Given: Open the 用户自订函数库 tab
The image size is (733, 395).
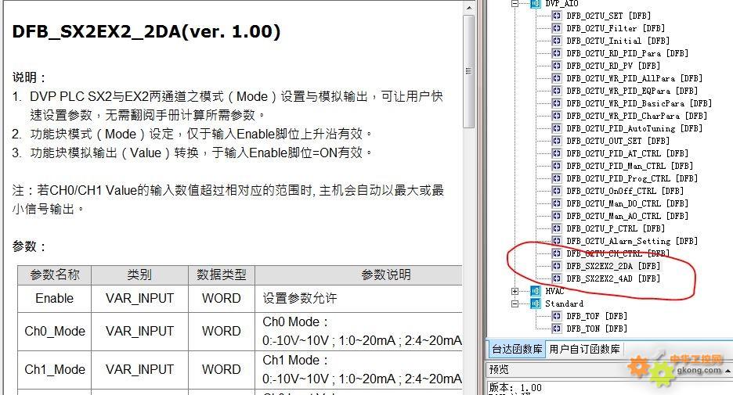Looking at the screenshot, I should tap(584, 349).
